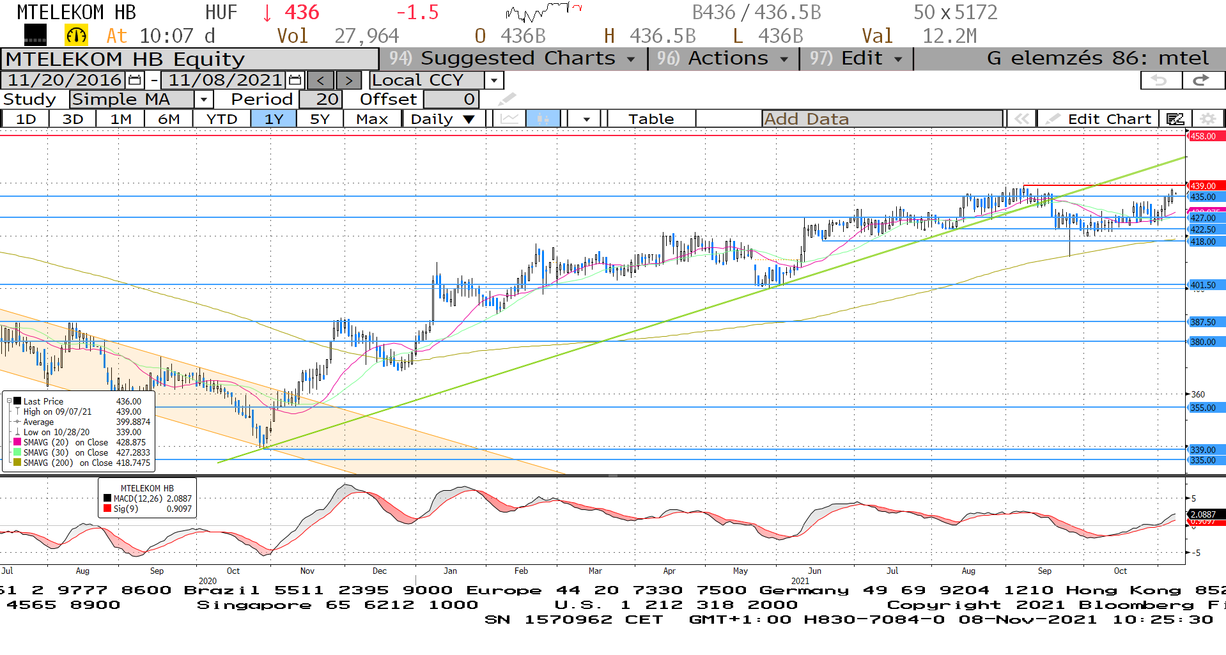
Task: Click the collapse double-chevron icon
Action: pos(1021,119)
